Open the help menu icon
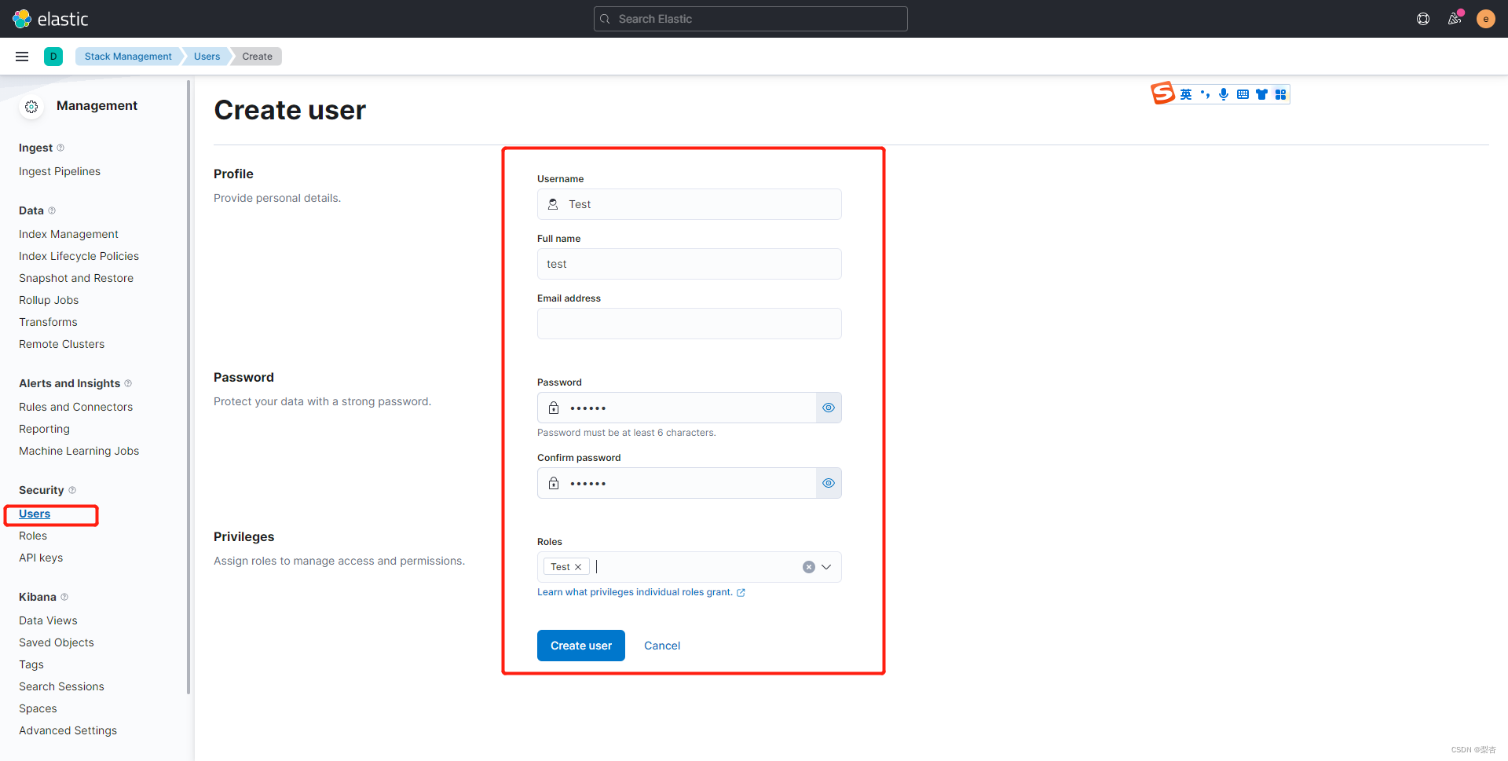Viewport: 1508px width, 761px height. [1423, 19]
